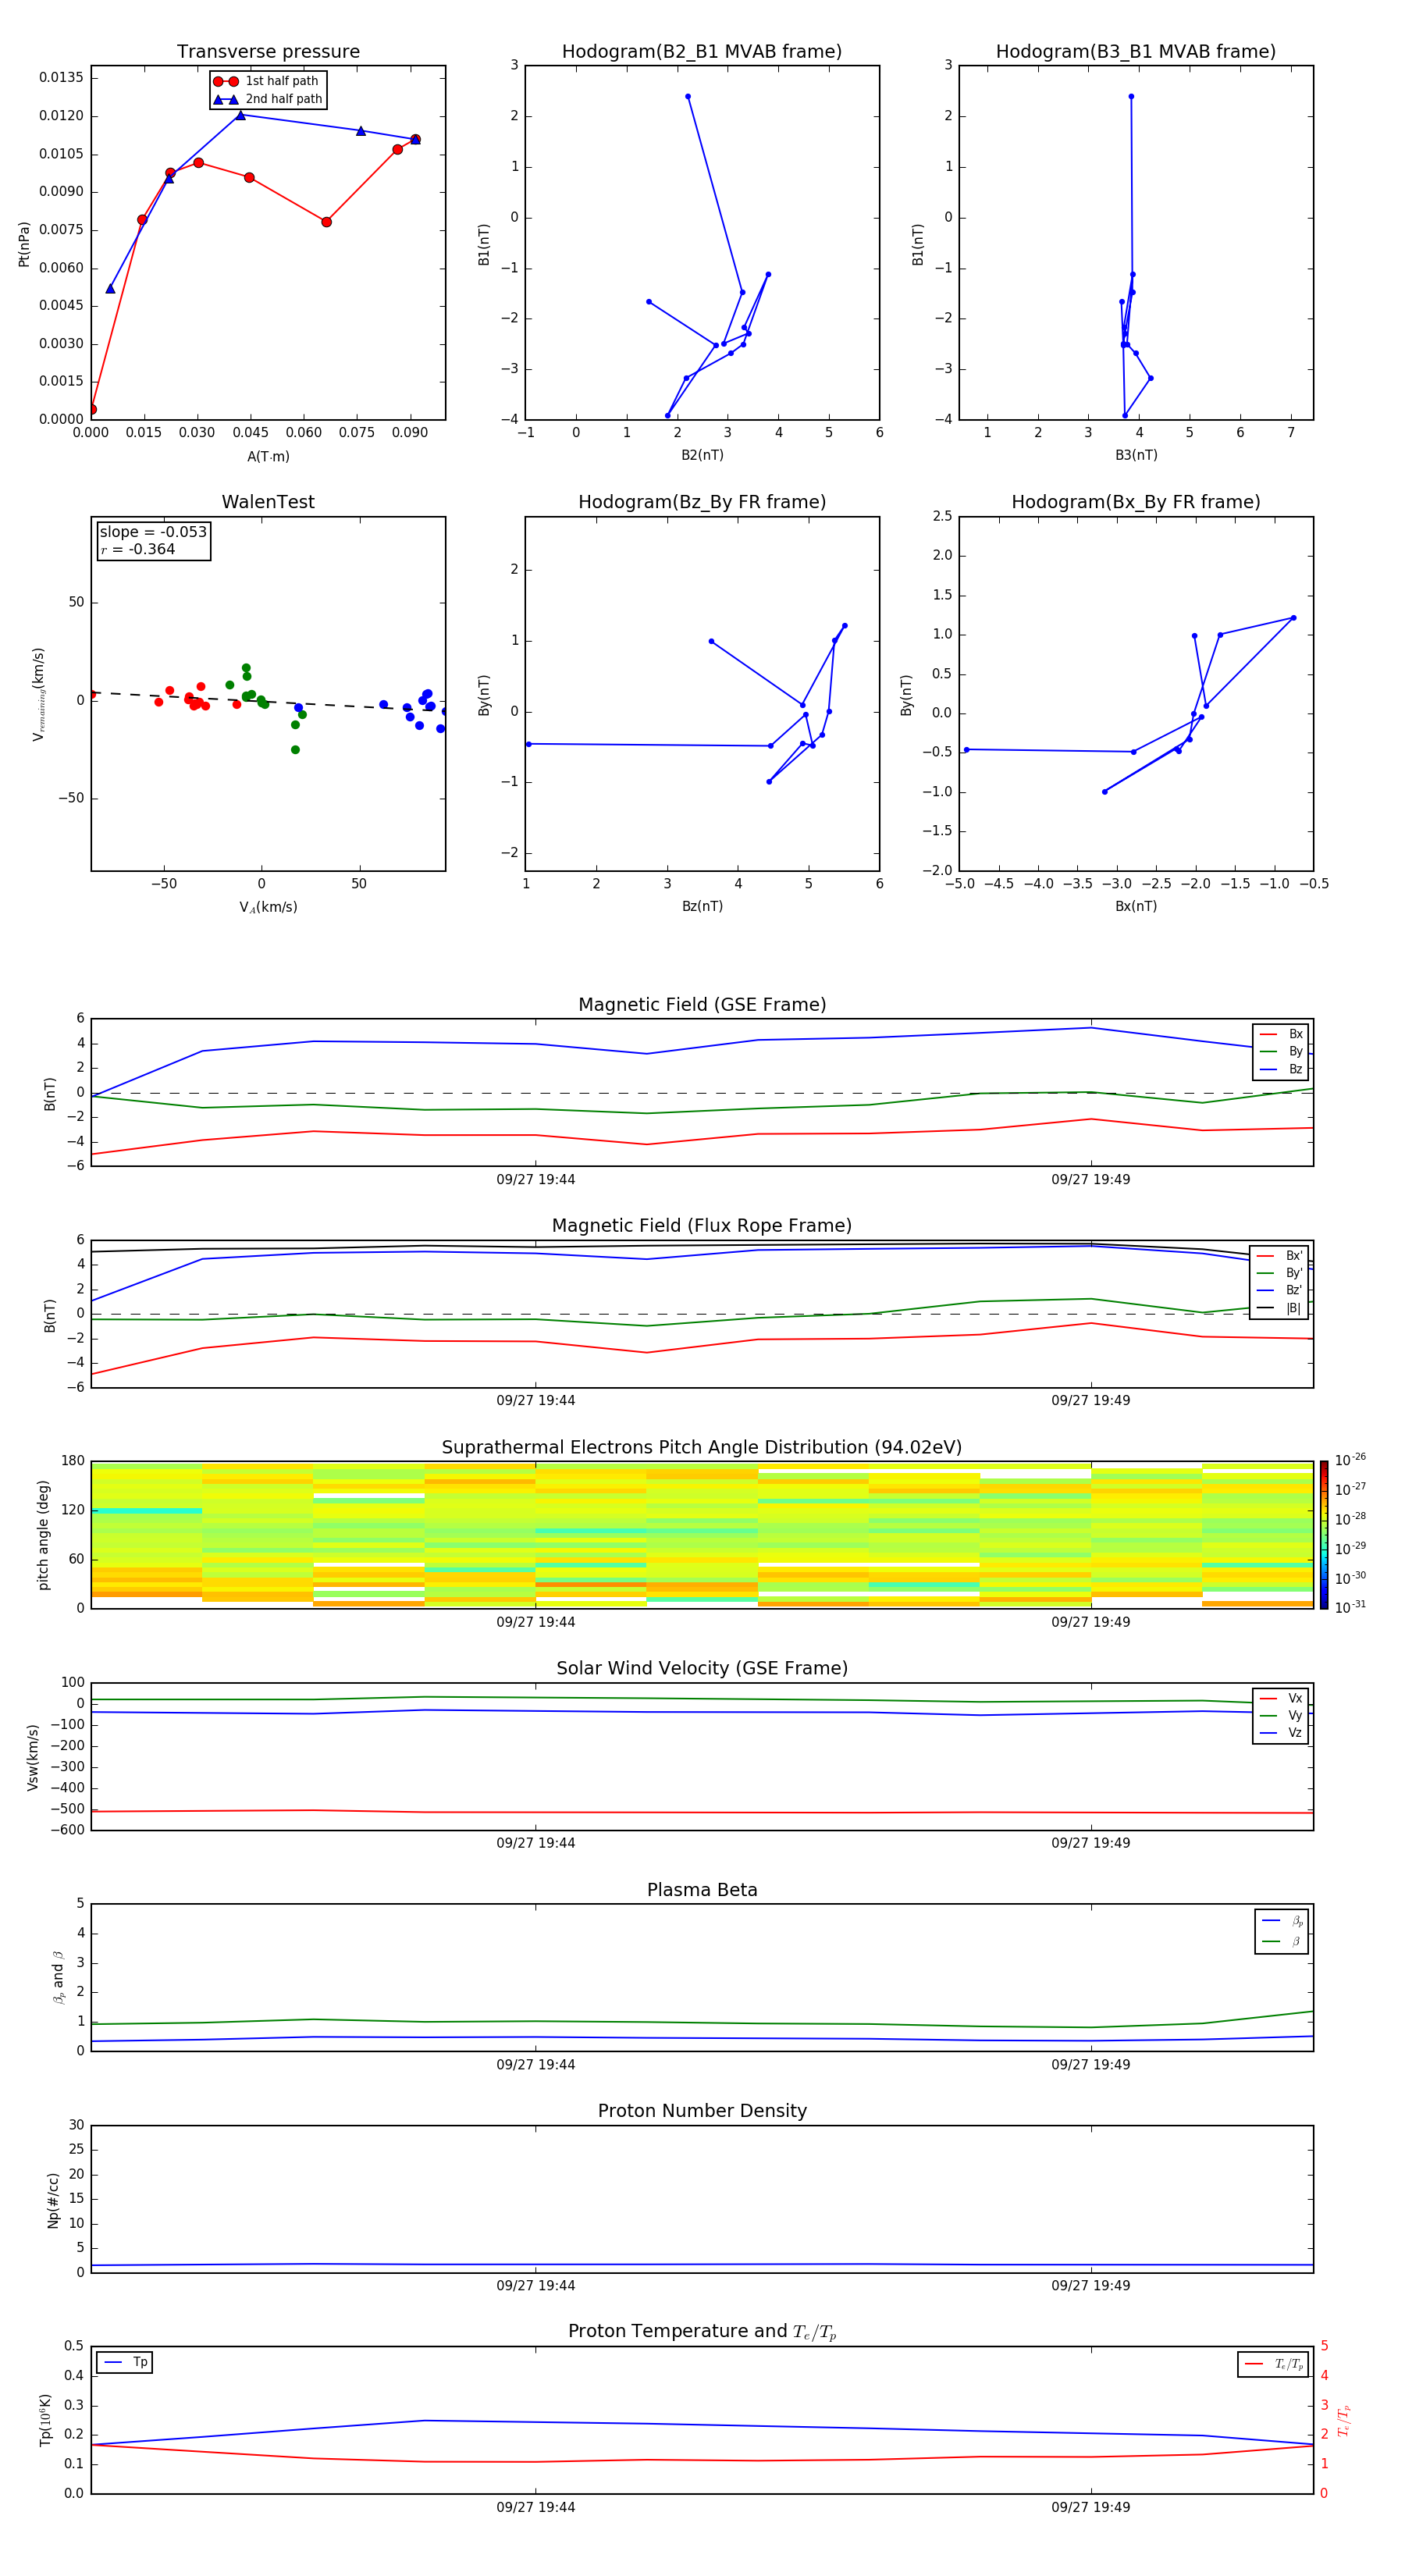Click the "Magnetic Field (GSE Frame)" title
This screenshot has height=2576, width=1405.
702,1005
